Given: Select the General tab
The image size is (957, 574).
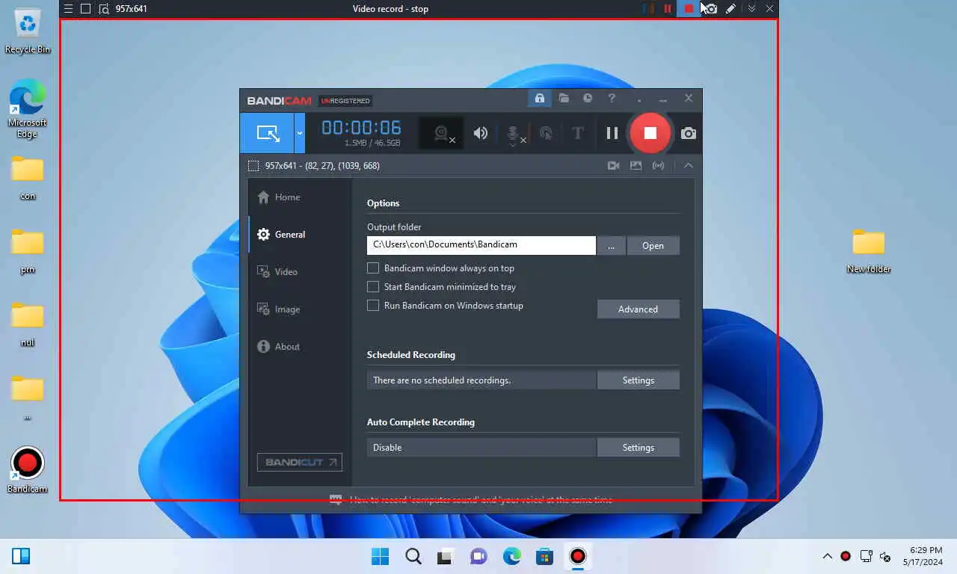Looking at the screenshot, I should point(301,235).
